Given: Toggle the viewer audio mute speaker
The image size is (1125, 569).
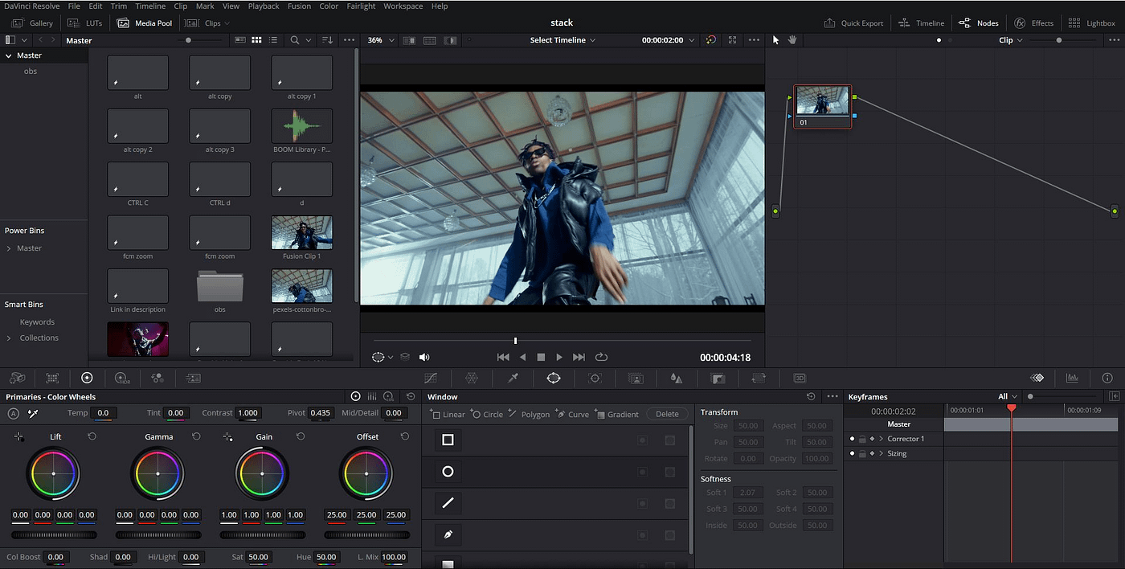Looking at the screenshot, I should [424, 357].
